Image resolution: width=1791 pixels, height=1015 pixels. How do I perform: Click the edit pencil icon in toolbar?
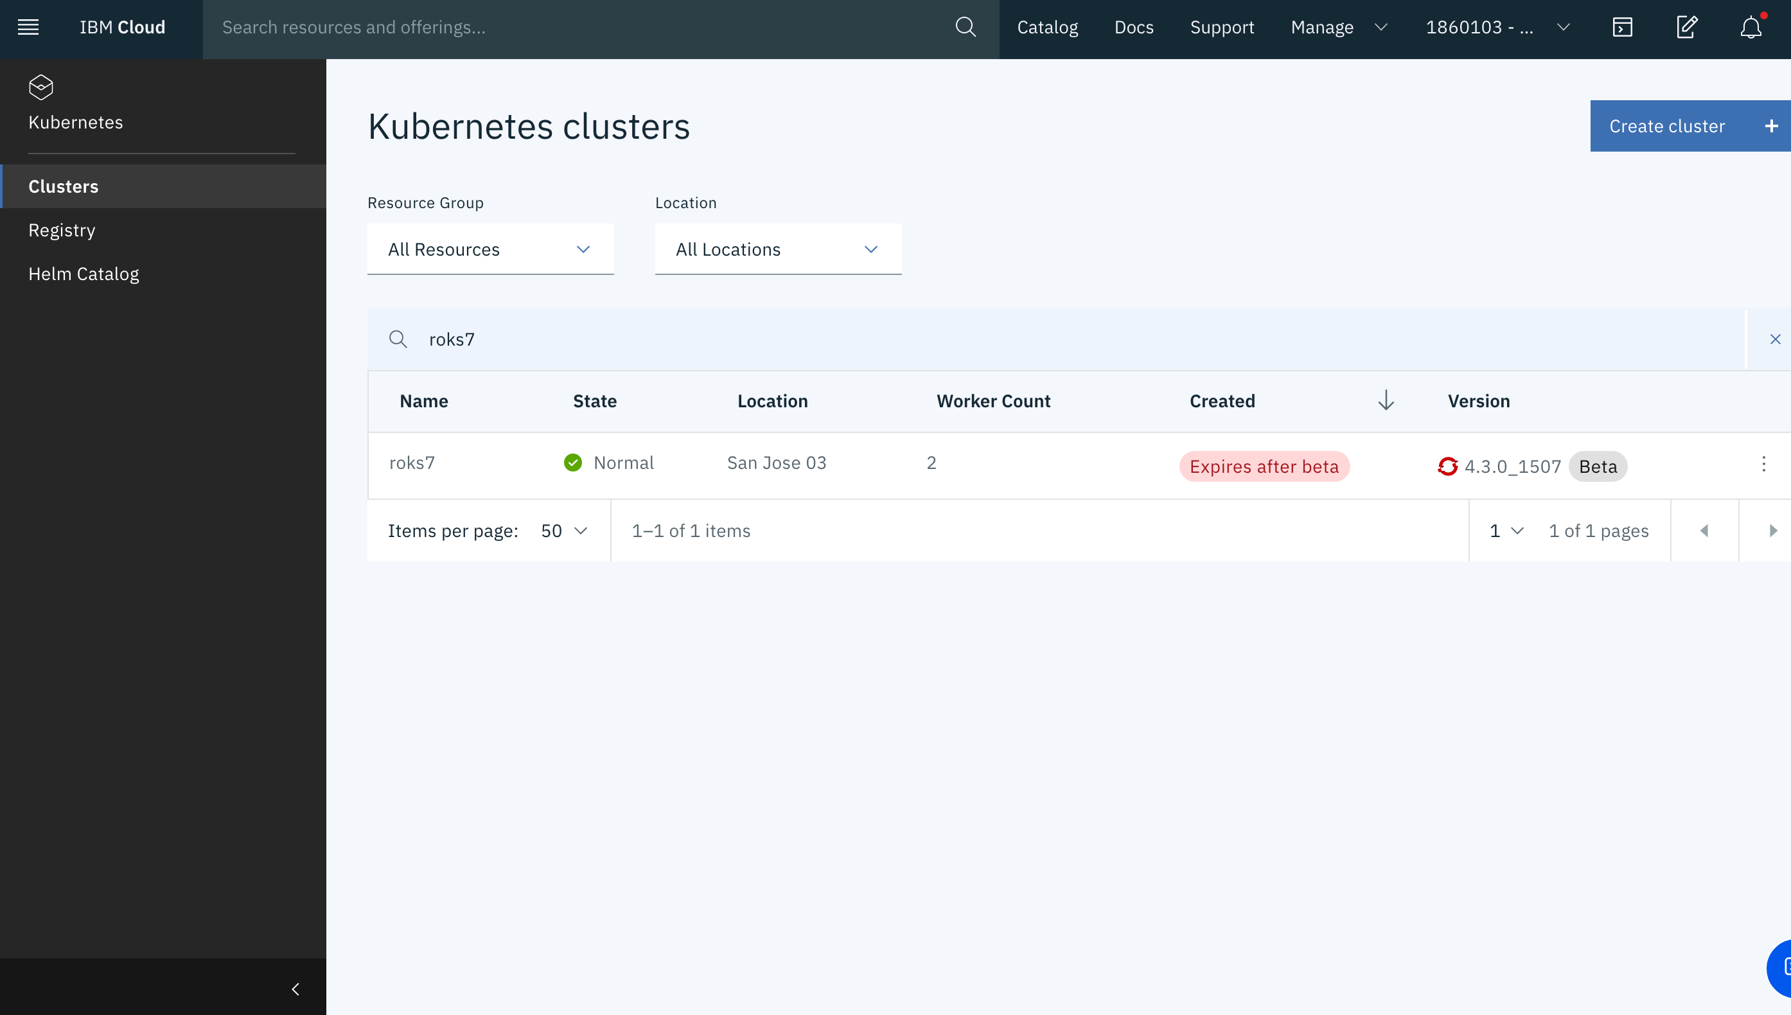1688,27
